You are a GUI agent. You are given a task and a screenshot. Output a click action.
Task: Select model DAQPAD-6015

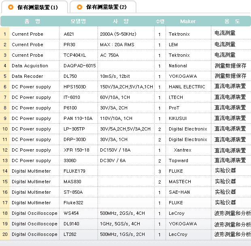(80, 66)
